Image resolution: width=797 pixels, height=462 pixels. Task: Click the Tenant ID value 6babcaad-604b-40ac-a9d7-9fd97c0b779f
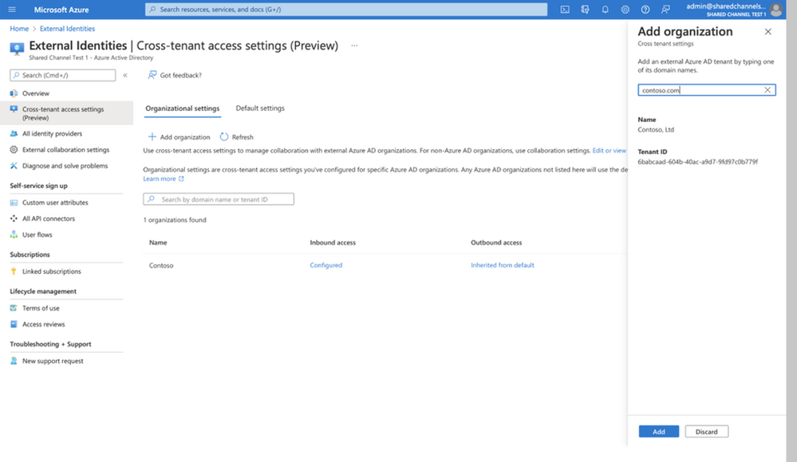(x=697, y=162)
